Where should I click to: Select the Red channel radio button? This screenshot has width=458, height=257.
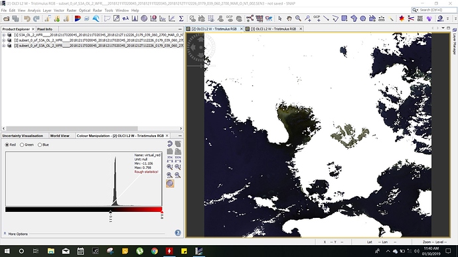(7, 145)
